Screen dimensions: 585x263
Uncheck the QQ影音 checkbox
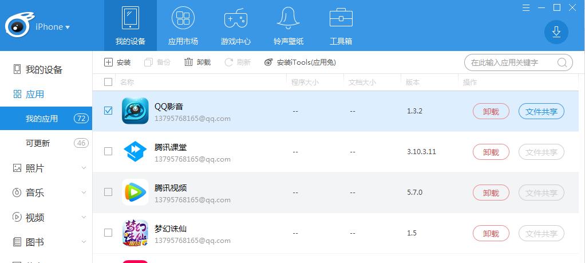108,111
